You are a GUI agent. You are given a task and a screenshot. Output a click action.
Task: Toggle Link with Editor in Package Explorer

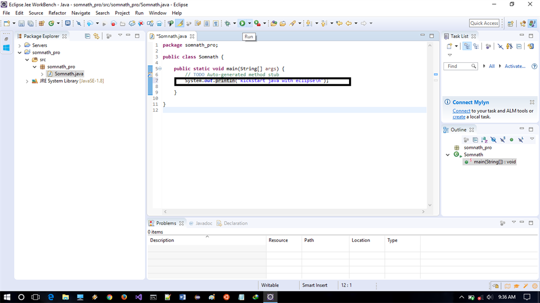click(97, 36)
